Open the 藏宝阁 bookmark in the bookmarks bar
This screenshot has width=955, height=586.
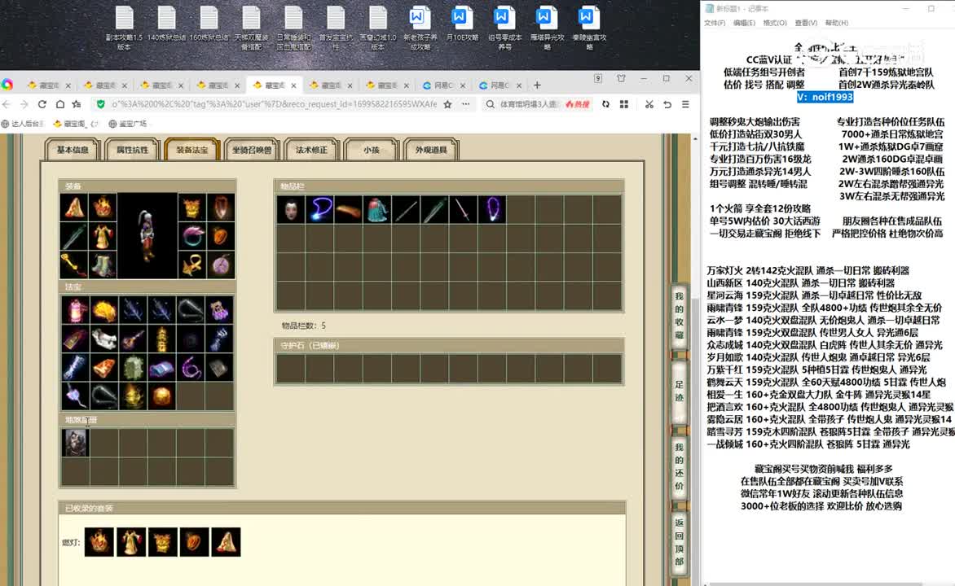[x=76, y=124]
